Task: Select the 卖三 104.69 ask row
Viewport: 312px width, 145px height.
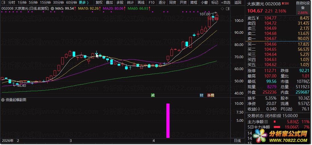Action: click(278, 28)
